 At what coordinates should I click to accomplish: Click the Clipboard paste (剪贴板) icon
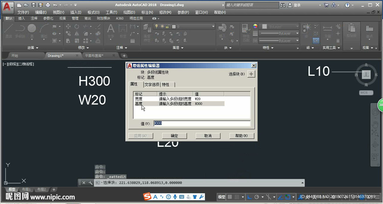pyautogui.click(x=352, y=31)
